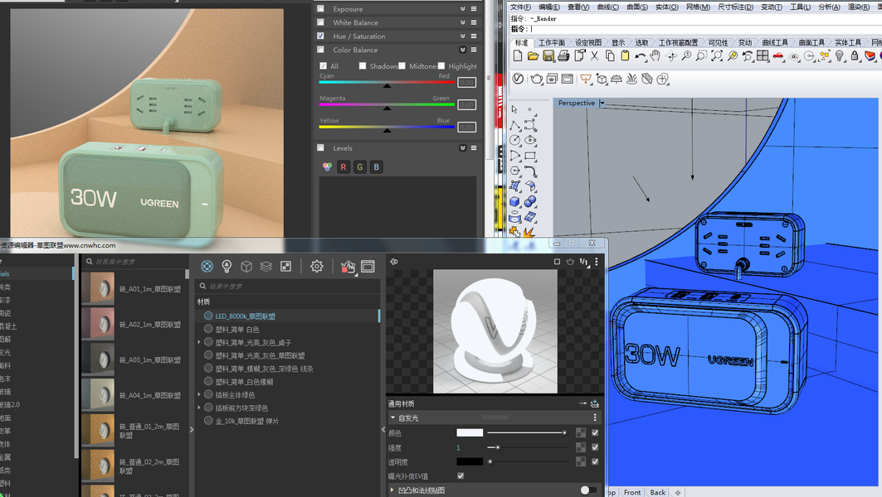The height and width of the screenshot is (497, 882).
Task: Toggle the 曝光补偿EV值 checkbox
Action: point(460,475)
